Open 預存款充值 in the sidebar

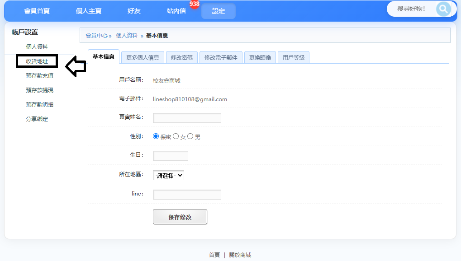tap(39, 76)
